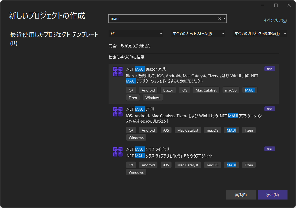Click Android tag in the MAUI Blazor template
The width and height of the screenshot is (296, 208).
148,90
